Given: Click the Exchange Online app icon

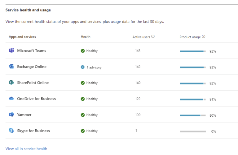Looking at the screenshot, I should pyautogui.click(x=11, y=67).
